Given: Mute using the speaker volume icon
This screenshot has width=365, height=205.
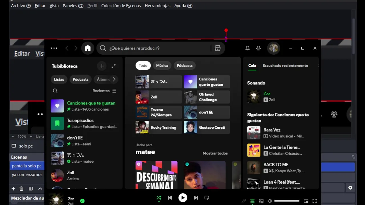Looking at the screenshot, I should 270,201.
